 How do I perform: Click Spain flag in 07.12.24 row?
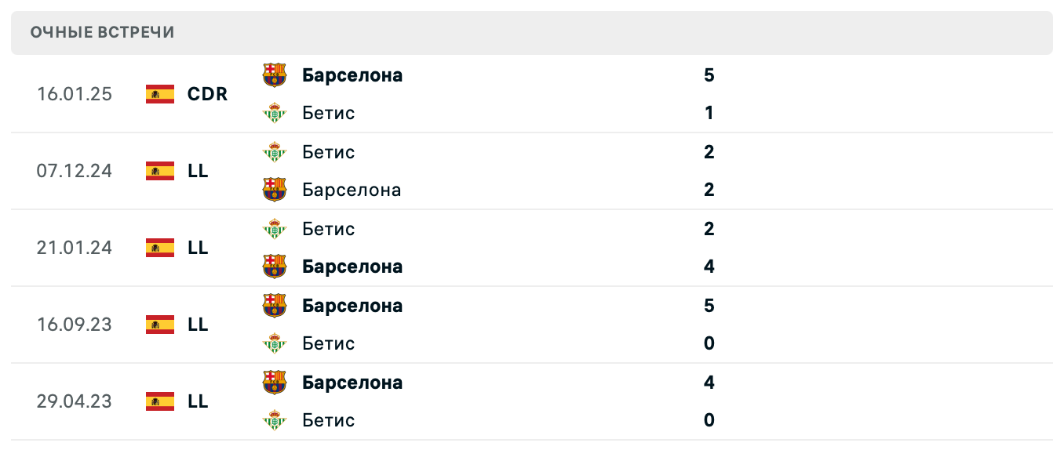(x=160, y=171)
